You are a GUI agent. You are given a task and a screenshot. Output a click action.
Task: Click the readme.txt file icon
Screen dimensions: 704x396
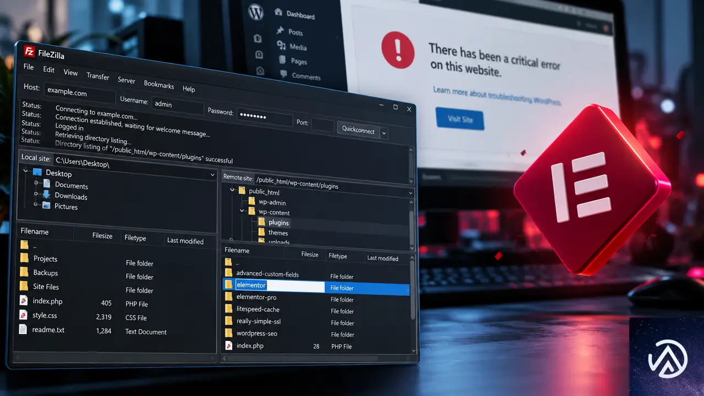click(x=23, y=329)
